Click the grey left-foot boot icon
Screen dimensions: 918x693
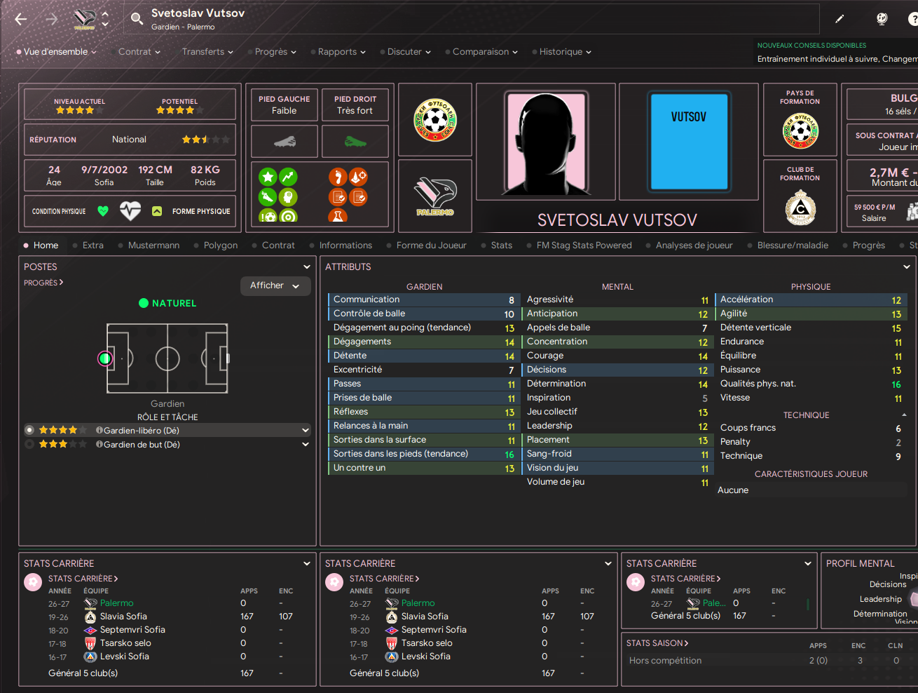tap(285, 142)
